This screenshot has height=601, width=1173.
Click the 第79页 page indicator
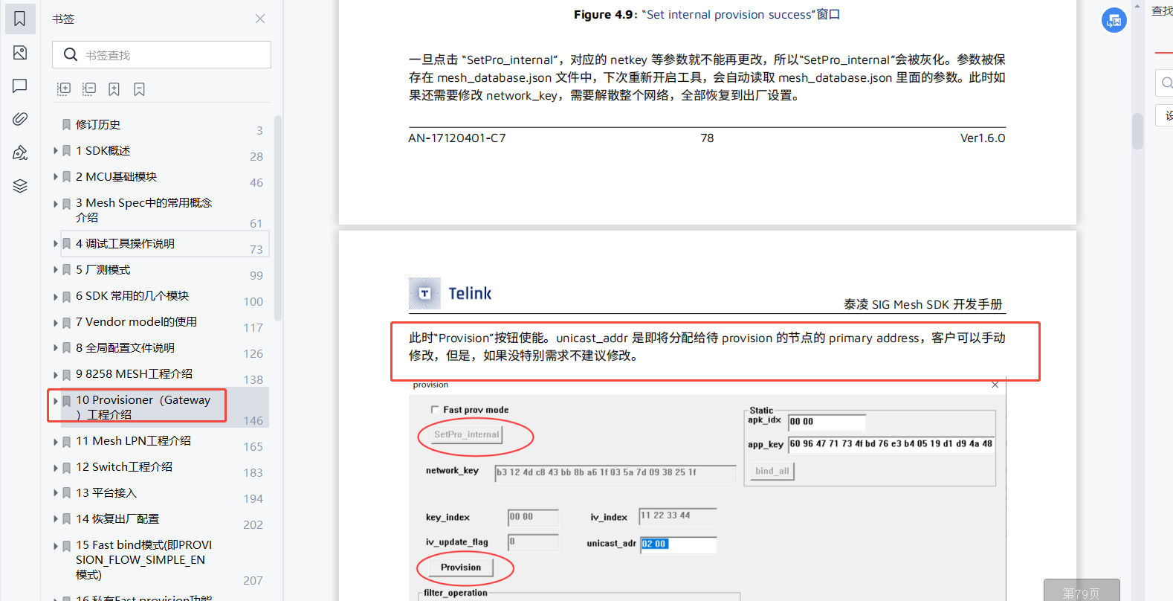point(1081,592)
